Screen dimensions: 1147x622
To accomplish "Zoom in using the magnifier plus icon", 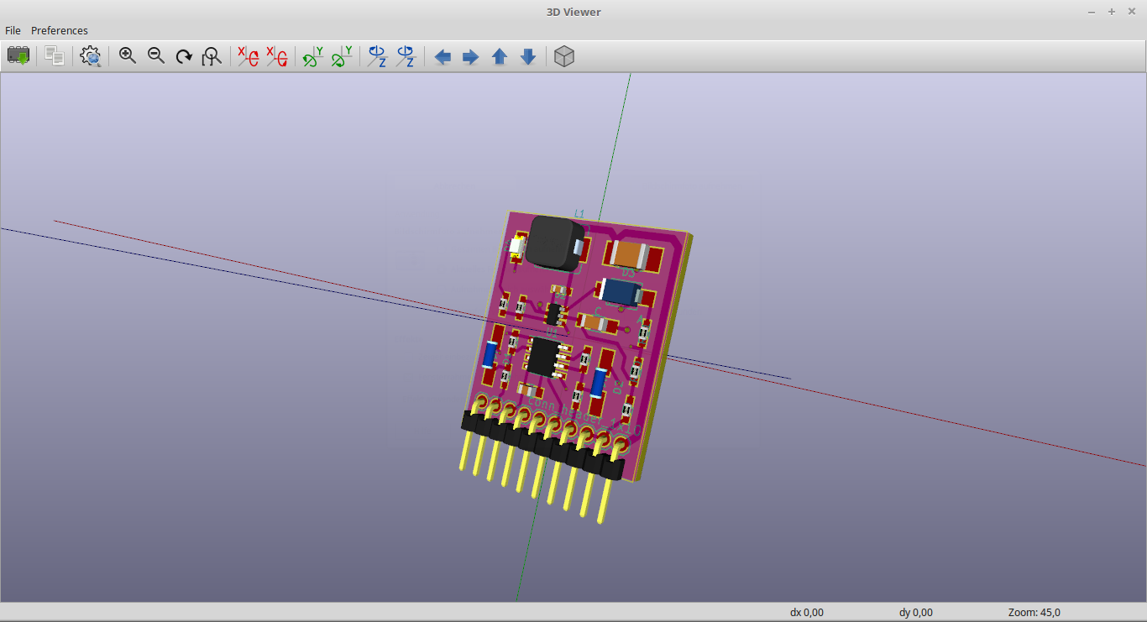I will point(128,56).
